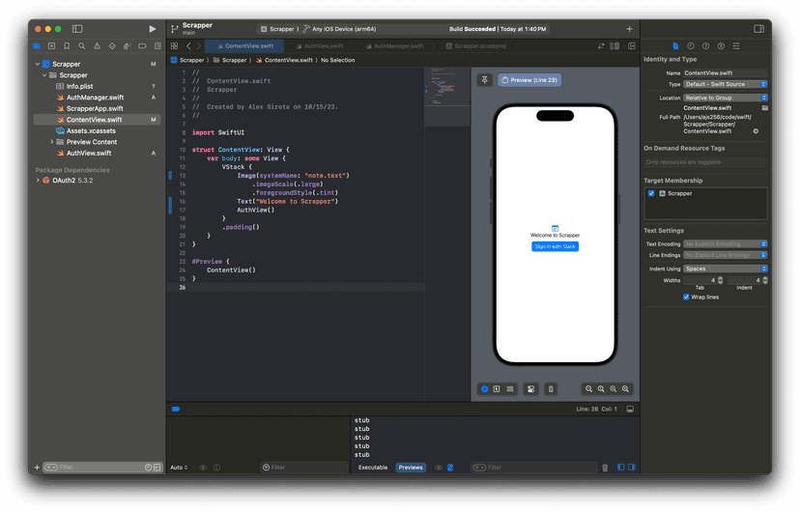Expand the OAuth2 package dependency
This screenshot has height=512, width=800.
click(37, 181)
